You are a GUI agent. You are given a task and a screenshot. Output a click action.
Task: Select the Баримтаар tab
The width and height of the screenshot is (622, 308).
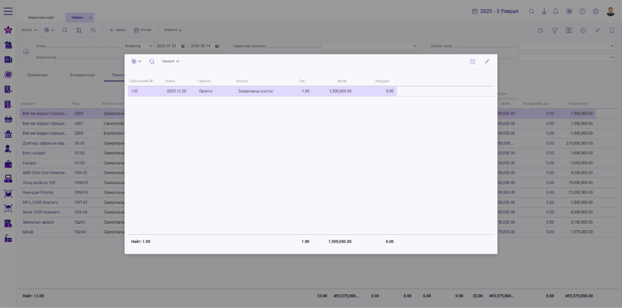click(x=38, y=75)
